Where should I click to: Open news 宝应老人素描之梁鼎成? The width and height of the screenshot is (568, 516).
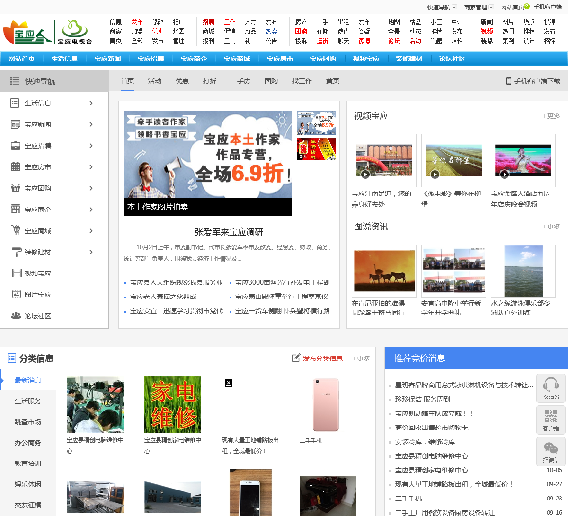[x=163, y=297]
